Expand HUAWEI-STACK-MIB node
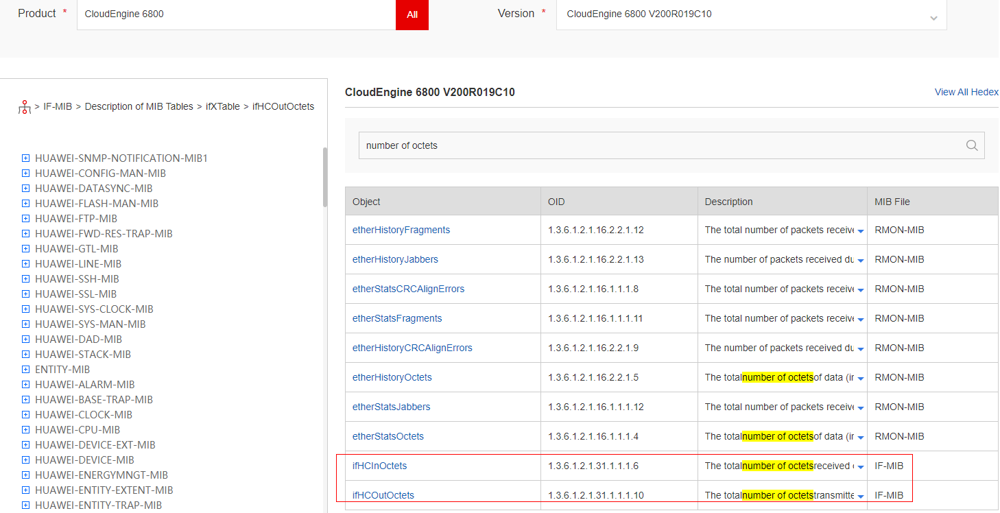This screenshot has width=1000, height=513. (25, 355)
